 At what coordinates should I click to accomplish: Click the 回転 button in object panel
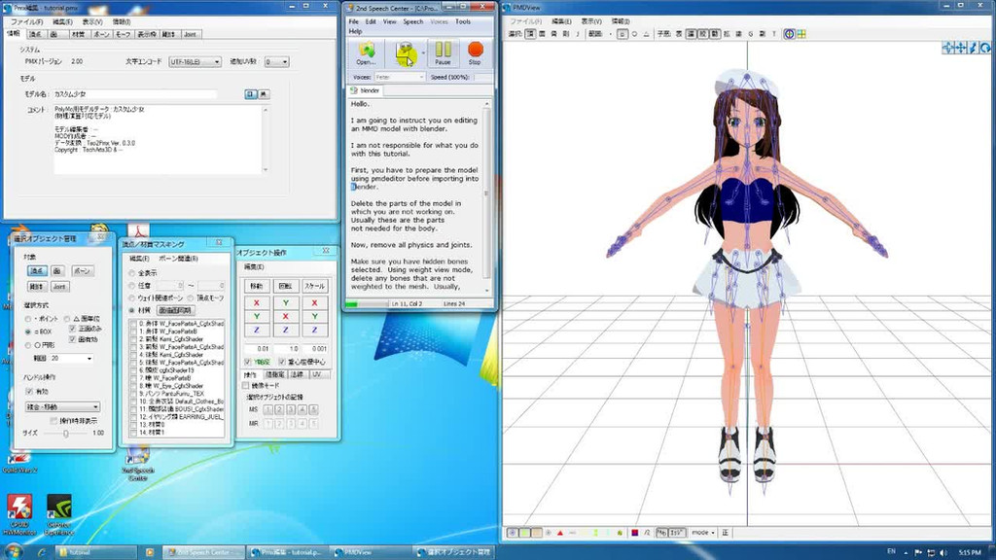[x=285, y=287]
